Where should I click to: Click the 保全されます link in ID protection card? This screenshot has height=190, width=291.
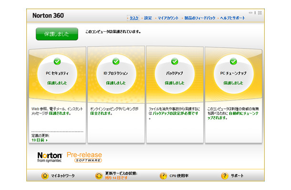tap(101, 114)
